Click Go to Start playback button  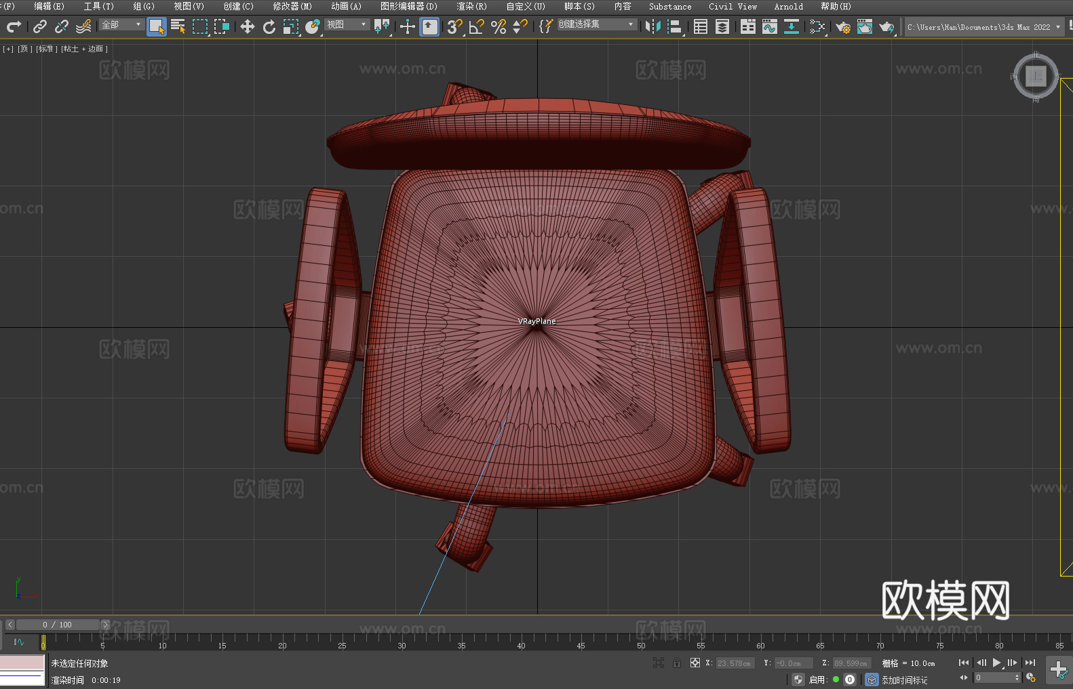[964, 663]
